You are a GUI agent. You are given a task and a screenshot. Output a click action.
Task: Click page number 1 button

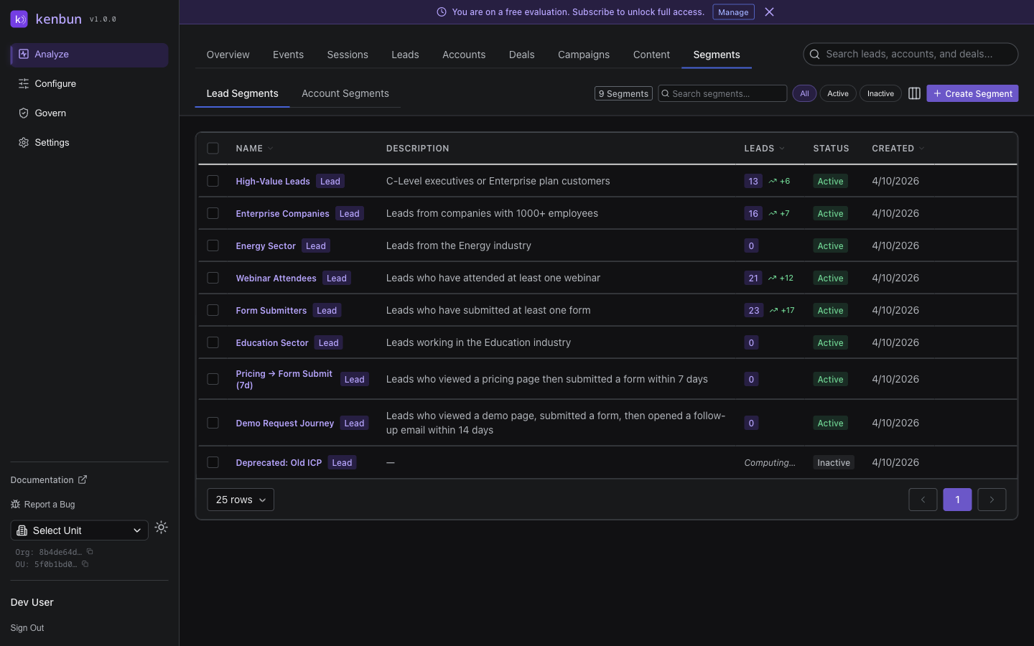(x=957, y=500)
